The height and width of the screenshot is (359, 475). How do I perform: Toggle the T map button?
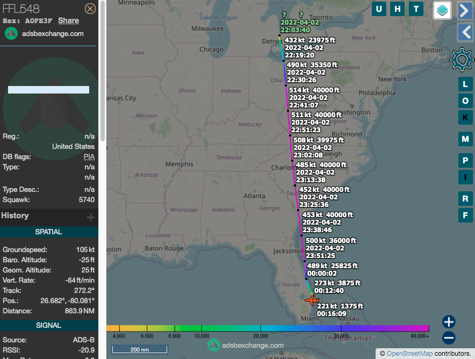click(x=416, y=9)
